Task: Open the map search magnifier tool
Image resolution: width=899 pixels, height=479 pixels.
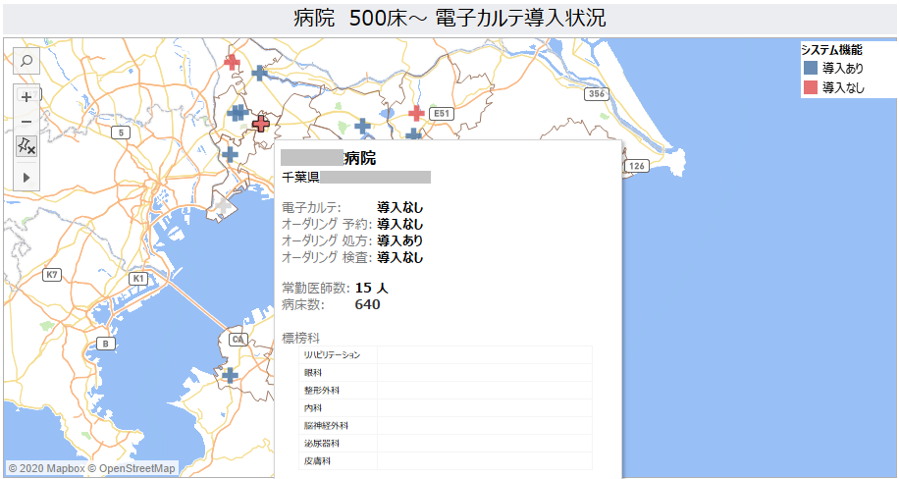Action: [26, 61]
